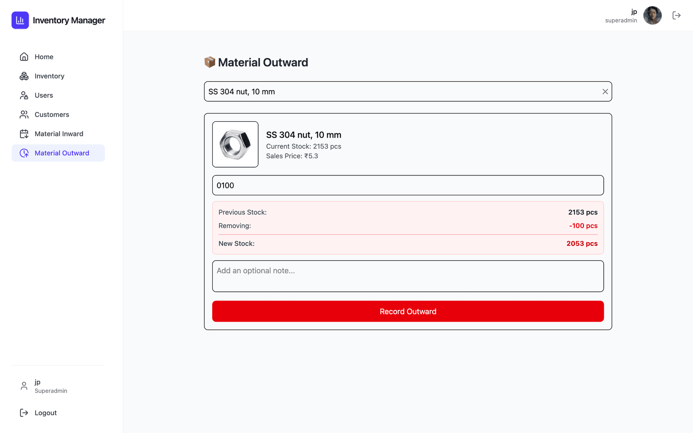Record the outward transaction

408,311
